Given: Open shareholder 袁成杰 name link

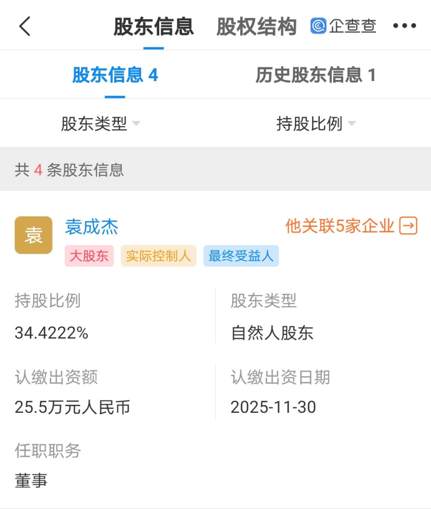Looking at the screenshot, I should pos(91,227).
